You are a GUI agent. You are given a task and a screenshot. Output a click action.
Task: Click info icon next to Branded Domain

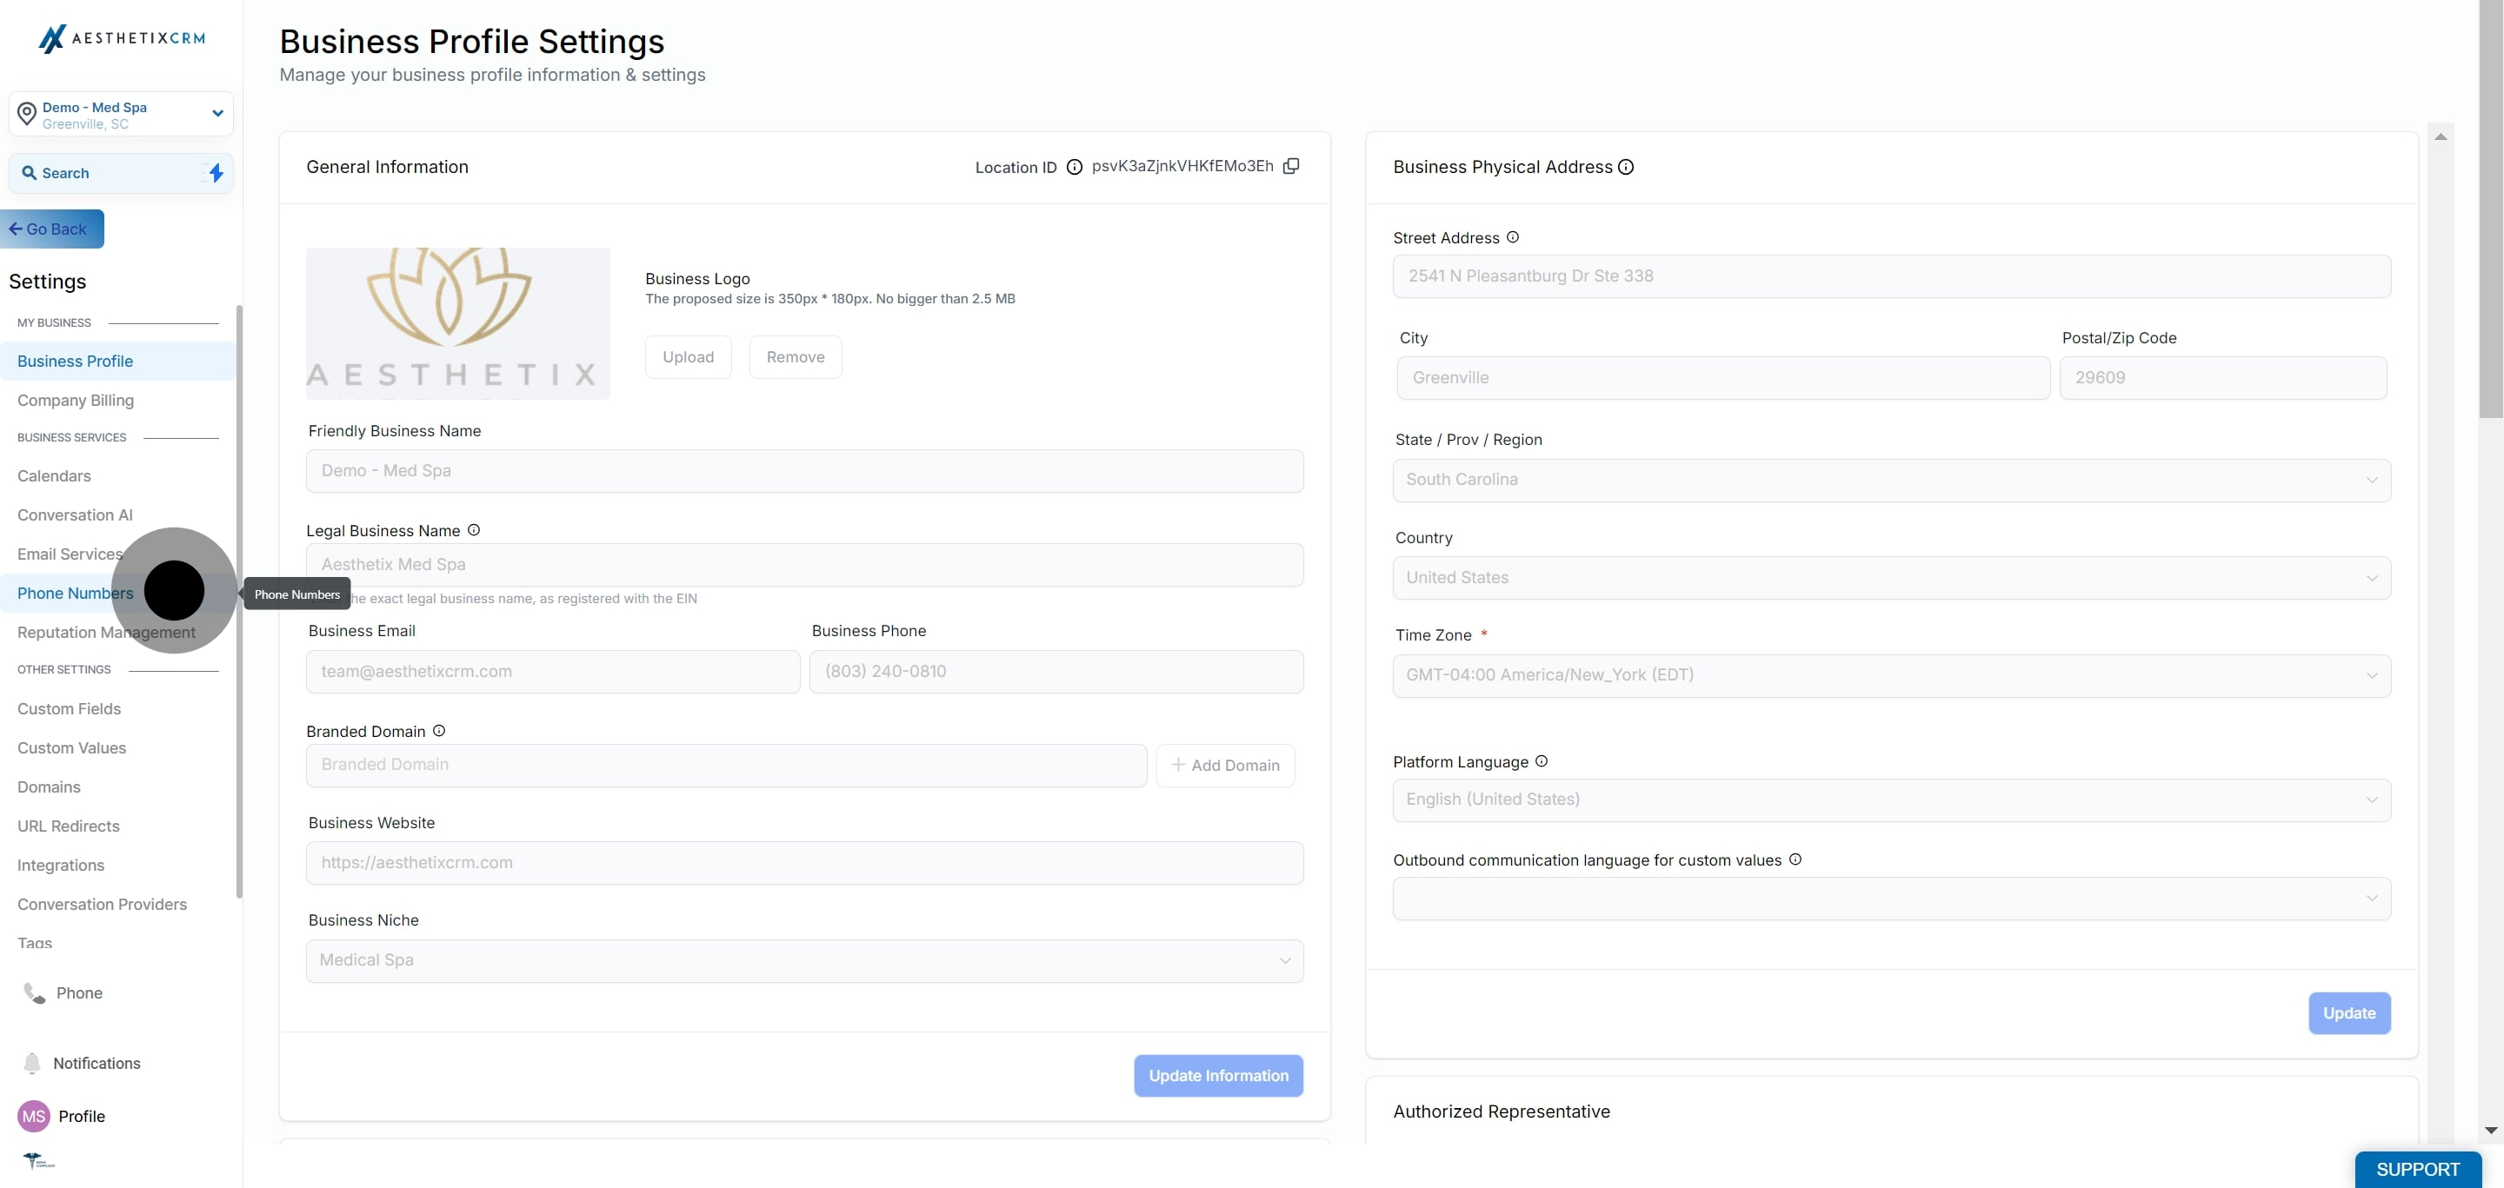(x=438, y=731)
